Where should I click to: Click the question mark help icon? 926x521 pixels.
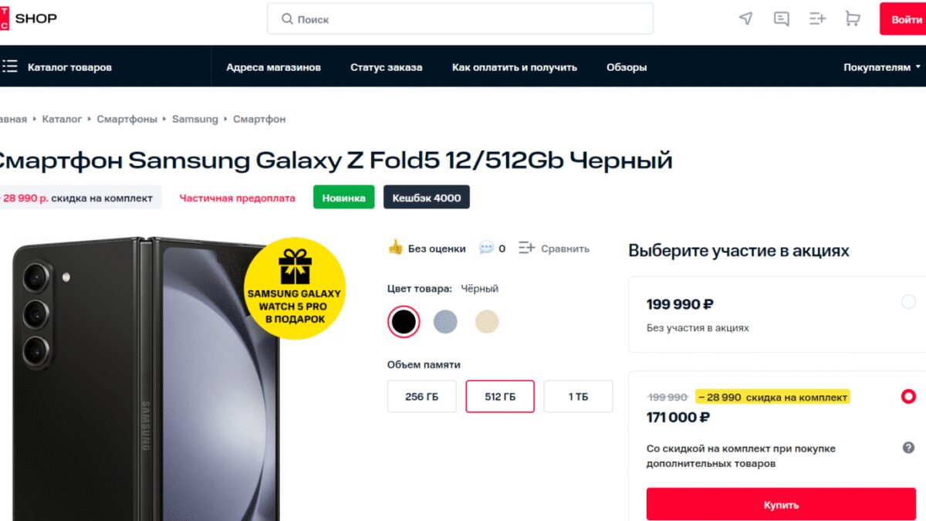point(908,448)
